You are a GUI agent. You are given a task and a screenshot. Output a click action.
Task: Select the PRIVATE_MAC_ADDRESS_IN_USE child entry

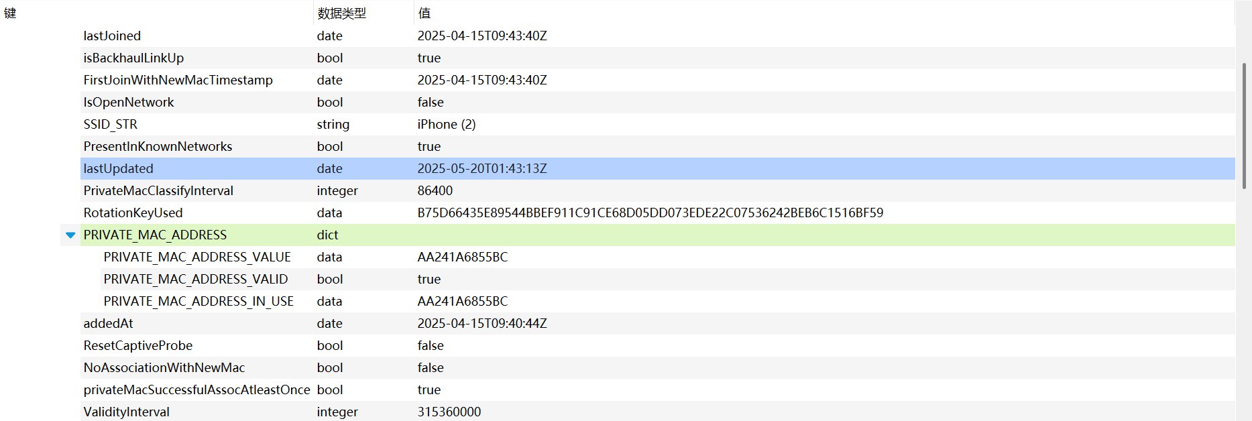[198, 302]
